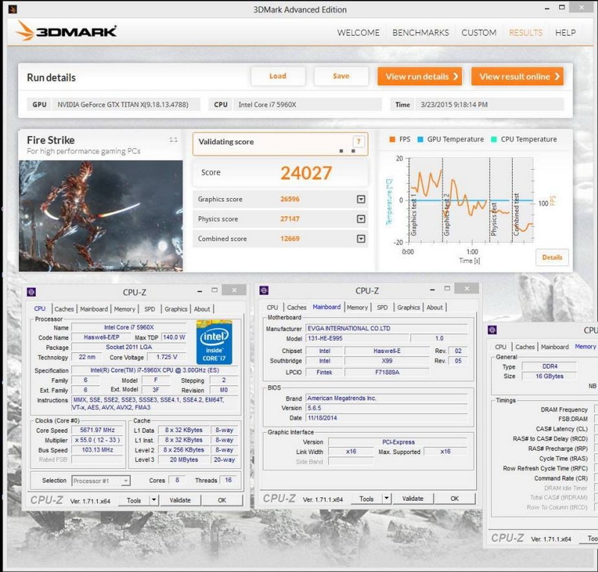598x572 pixels.
Task: Click the orange FPS legend swatch
Action: coord(392,140)
